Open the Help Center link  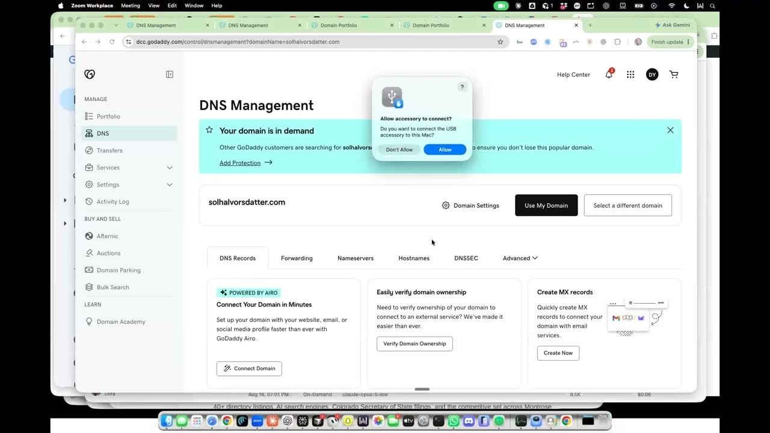[x=573, y=75]
